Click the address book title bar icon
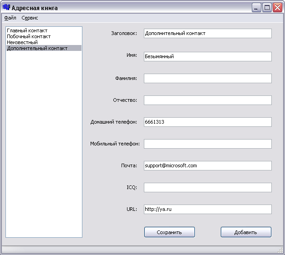285x255 pixels. coord(6,7)
